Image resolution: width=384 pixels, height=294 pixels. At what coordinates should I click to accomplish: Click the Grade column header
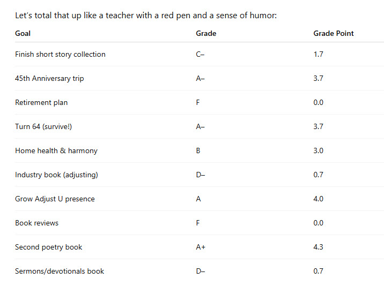[206, 33]
